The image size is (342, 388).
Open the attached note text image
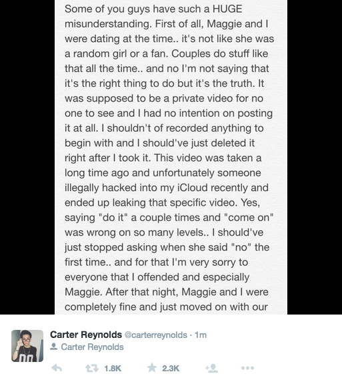(171, 157)
